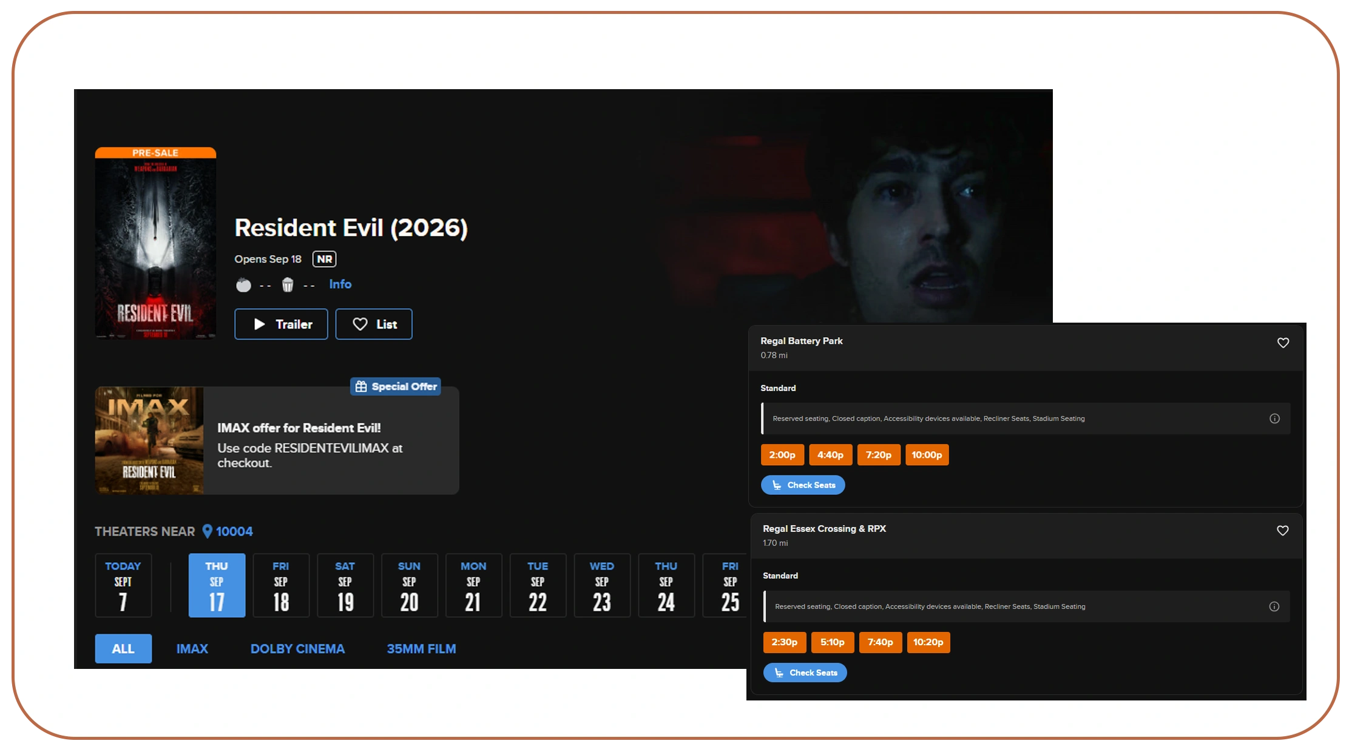This screenshot has width=1349, height=752.
Task: Click the location pin icon near 10004
Action: coord(207,531)
